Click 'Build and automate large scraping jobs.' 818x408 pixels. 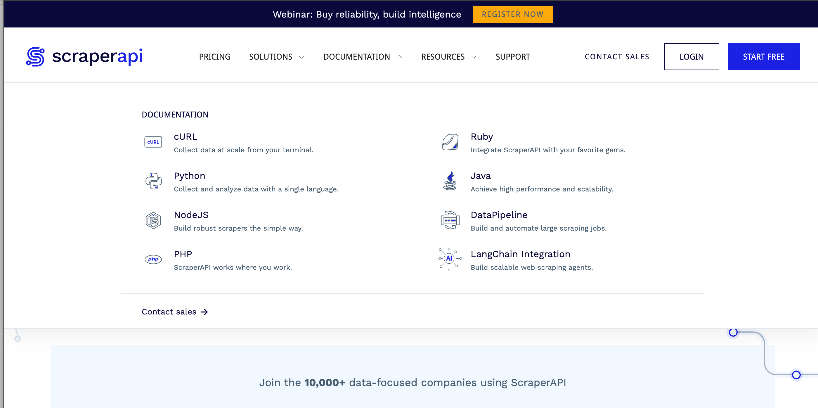point(538,228)
